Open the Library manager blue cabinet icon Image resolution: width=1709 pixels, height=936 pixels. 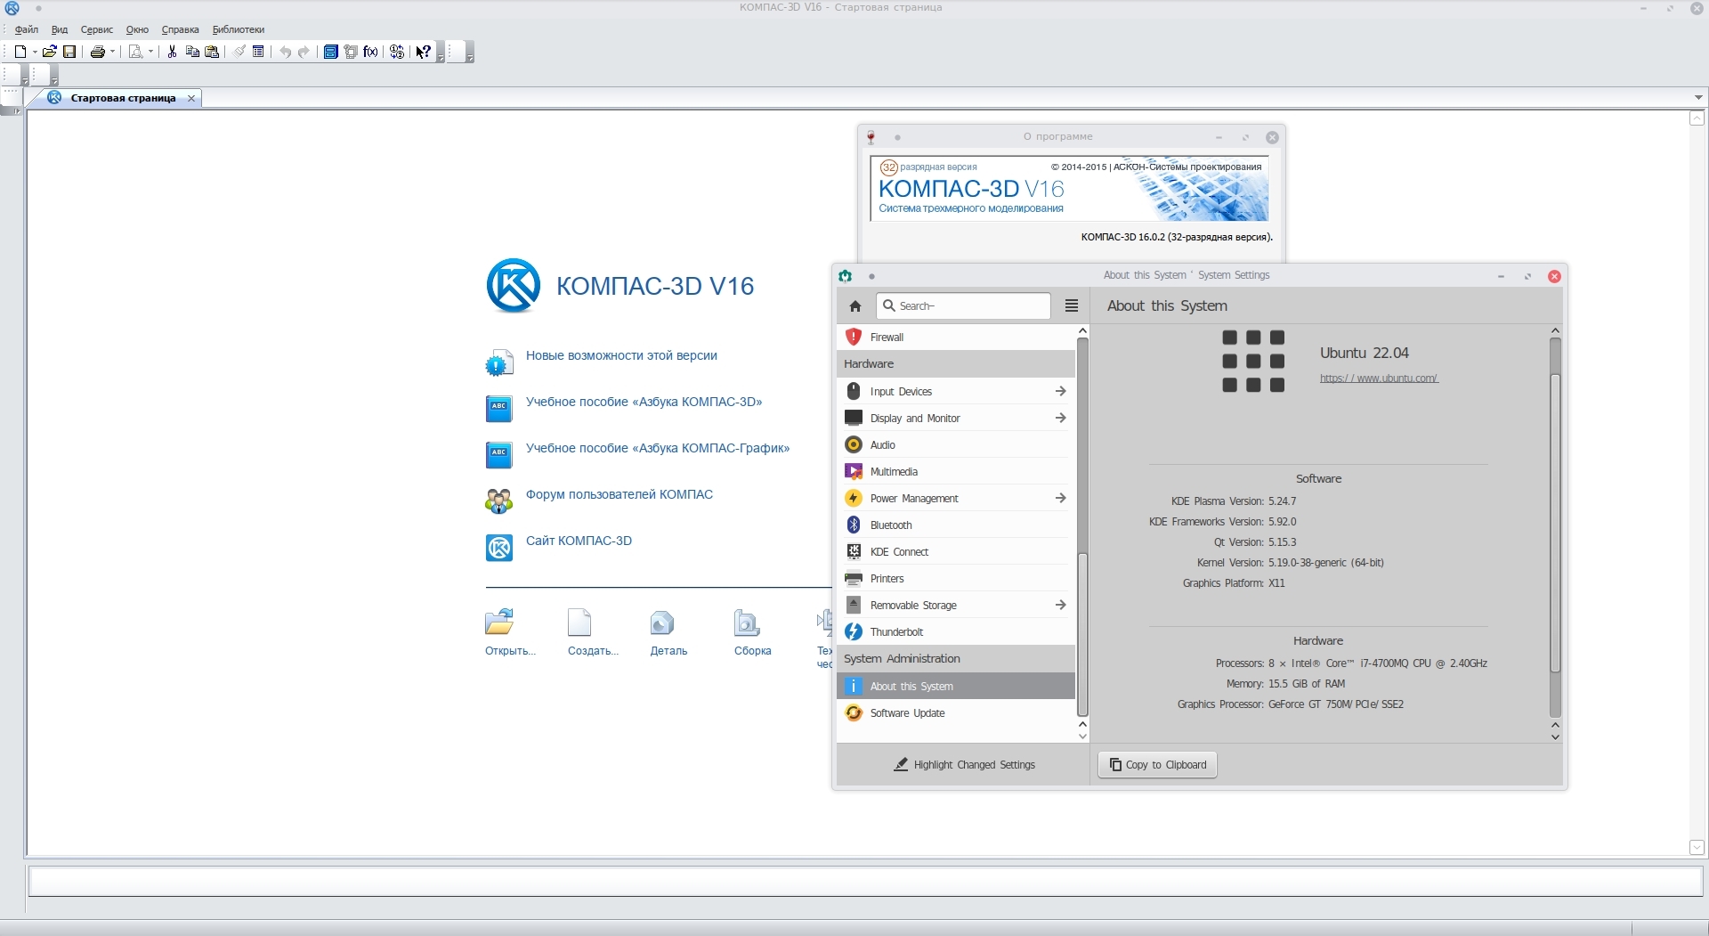tap(330, 52)
